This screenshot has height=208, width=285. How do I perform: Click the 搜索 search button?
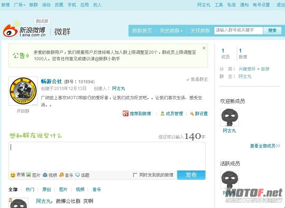[272, 30]
